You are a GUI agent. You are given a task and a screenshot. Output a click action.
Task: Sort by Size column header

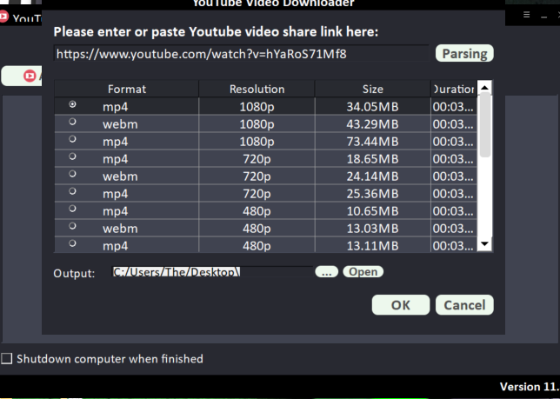(372, 89)
